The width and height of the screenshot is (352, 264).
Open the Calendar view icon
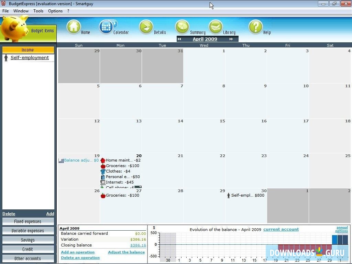(106, 27)
